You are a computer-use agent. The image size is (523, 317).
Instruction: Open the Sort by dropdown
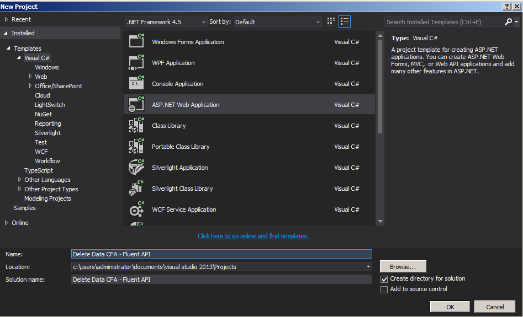tap(277, 22)
